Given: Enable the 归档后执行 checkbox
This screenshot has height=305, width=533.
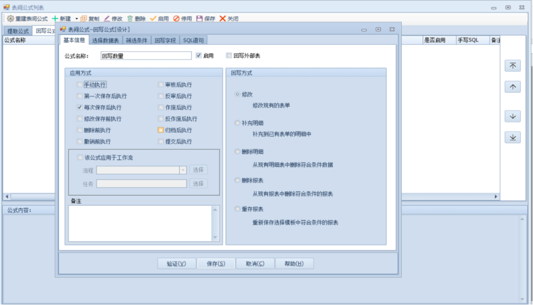Looking at the screenshot, I should 161,130.
